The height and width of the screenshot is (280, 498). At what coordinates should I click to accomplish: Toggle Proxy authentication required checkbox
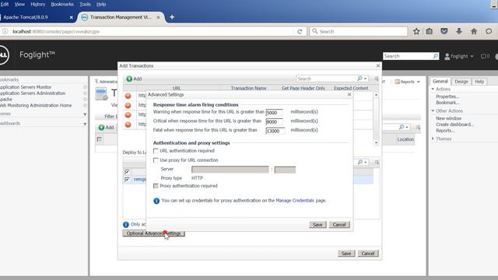(x=156, y=186)
